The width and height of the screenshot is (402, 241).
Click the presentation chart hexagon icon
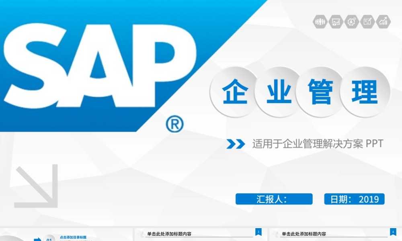336,22
